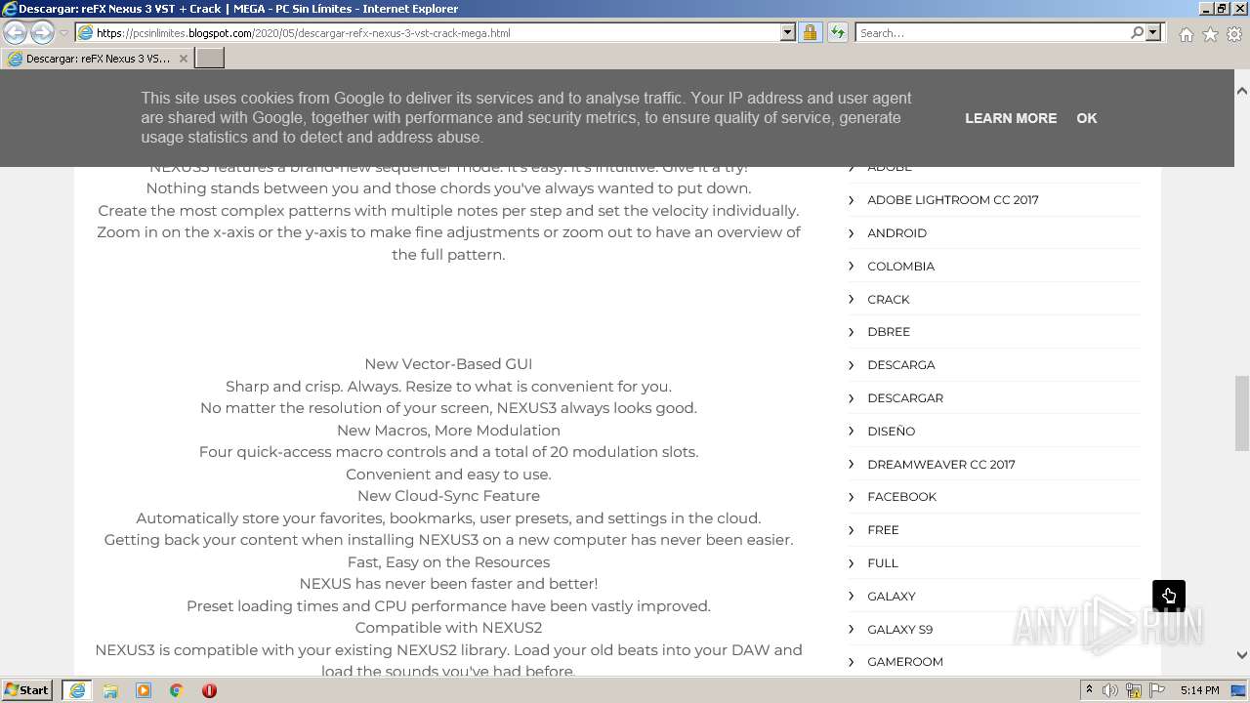Open the Windows Start menu
The height and width of the screenshot is (703, 1250).
pos(27,690)
